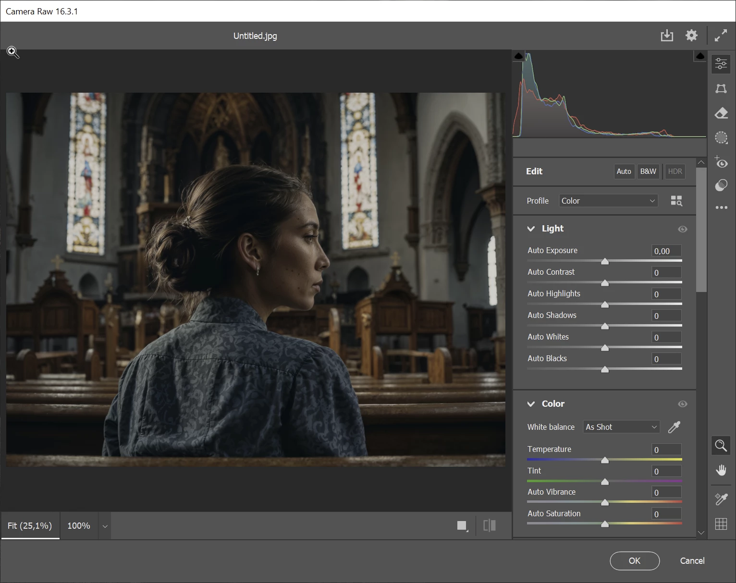736x583 pixels.
Task: Open the Crop and geometry tool
Action: (x=721, y=88)
